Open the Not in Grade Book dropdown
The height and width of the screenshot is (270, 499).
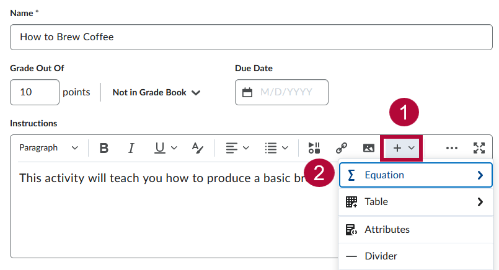pyautogui.click(x=156, y=92)
